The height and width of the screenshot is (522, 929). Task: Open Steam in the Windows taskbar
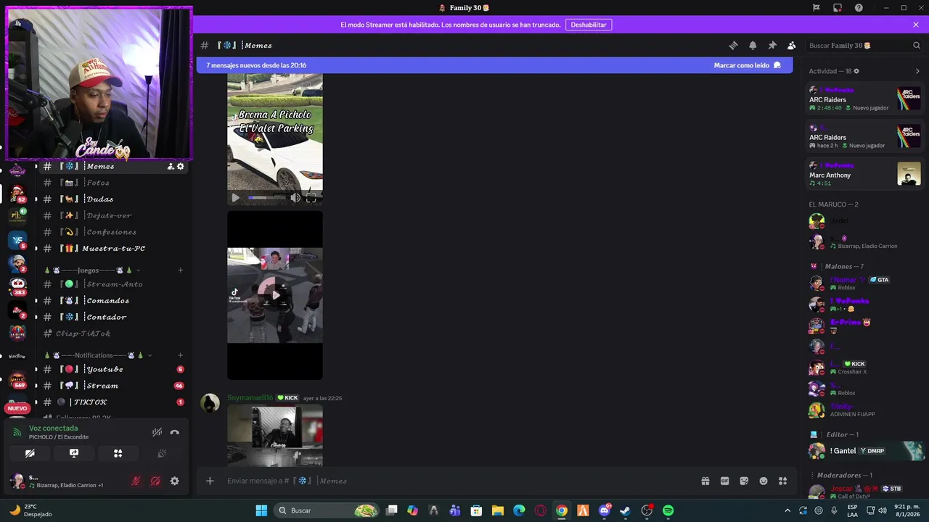point(625,510)
